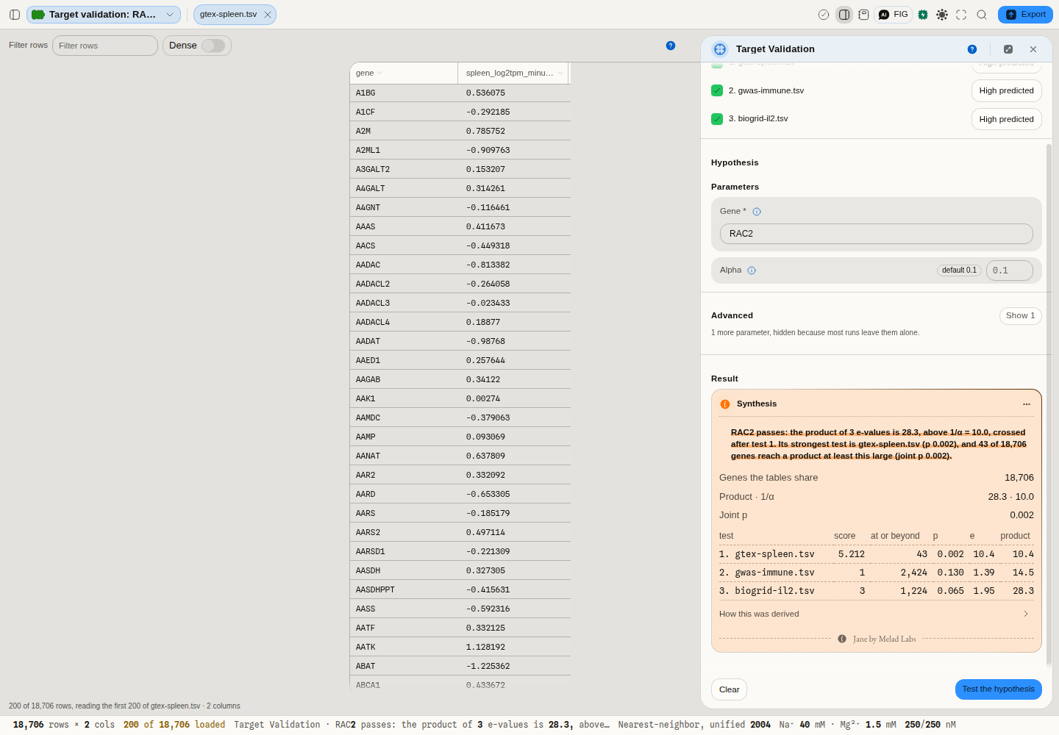Image resolution: width=1059 pixels, height=735 pixels.
Task: Click the blue Export button
Action: click(x=1025, y=15)
